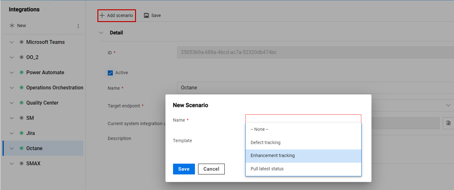Screen dimensions: 454x190
Task: Expand the Jira integration entry
Action: click(x=12, y=133)
